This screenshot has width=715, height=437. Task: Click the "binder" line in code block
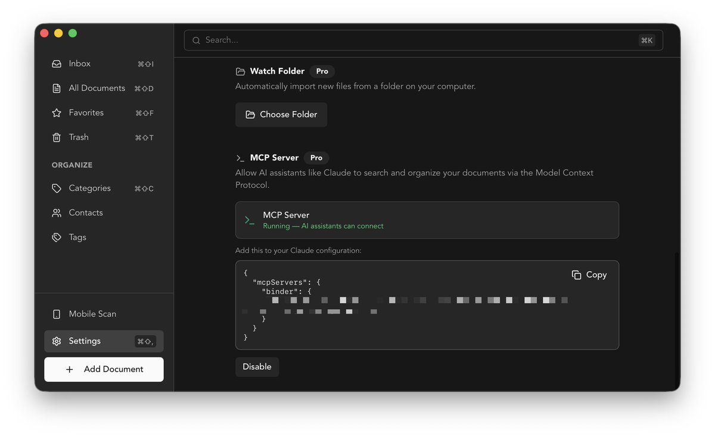click(x=287, y=292)
